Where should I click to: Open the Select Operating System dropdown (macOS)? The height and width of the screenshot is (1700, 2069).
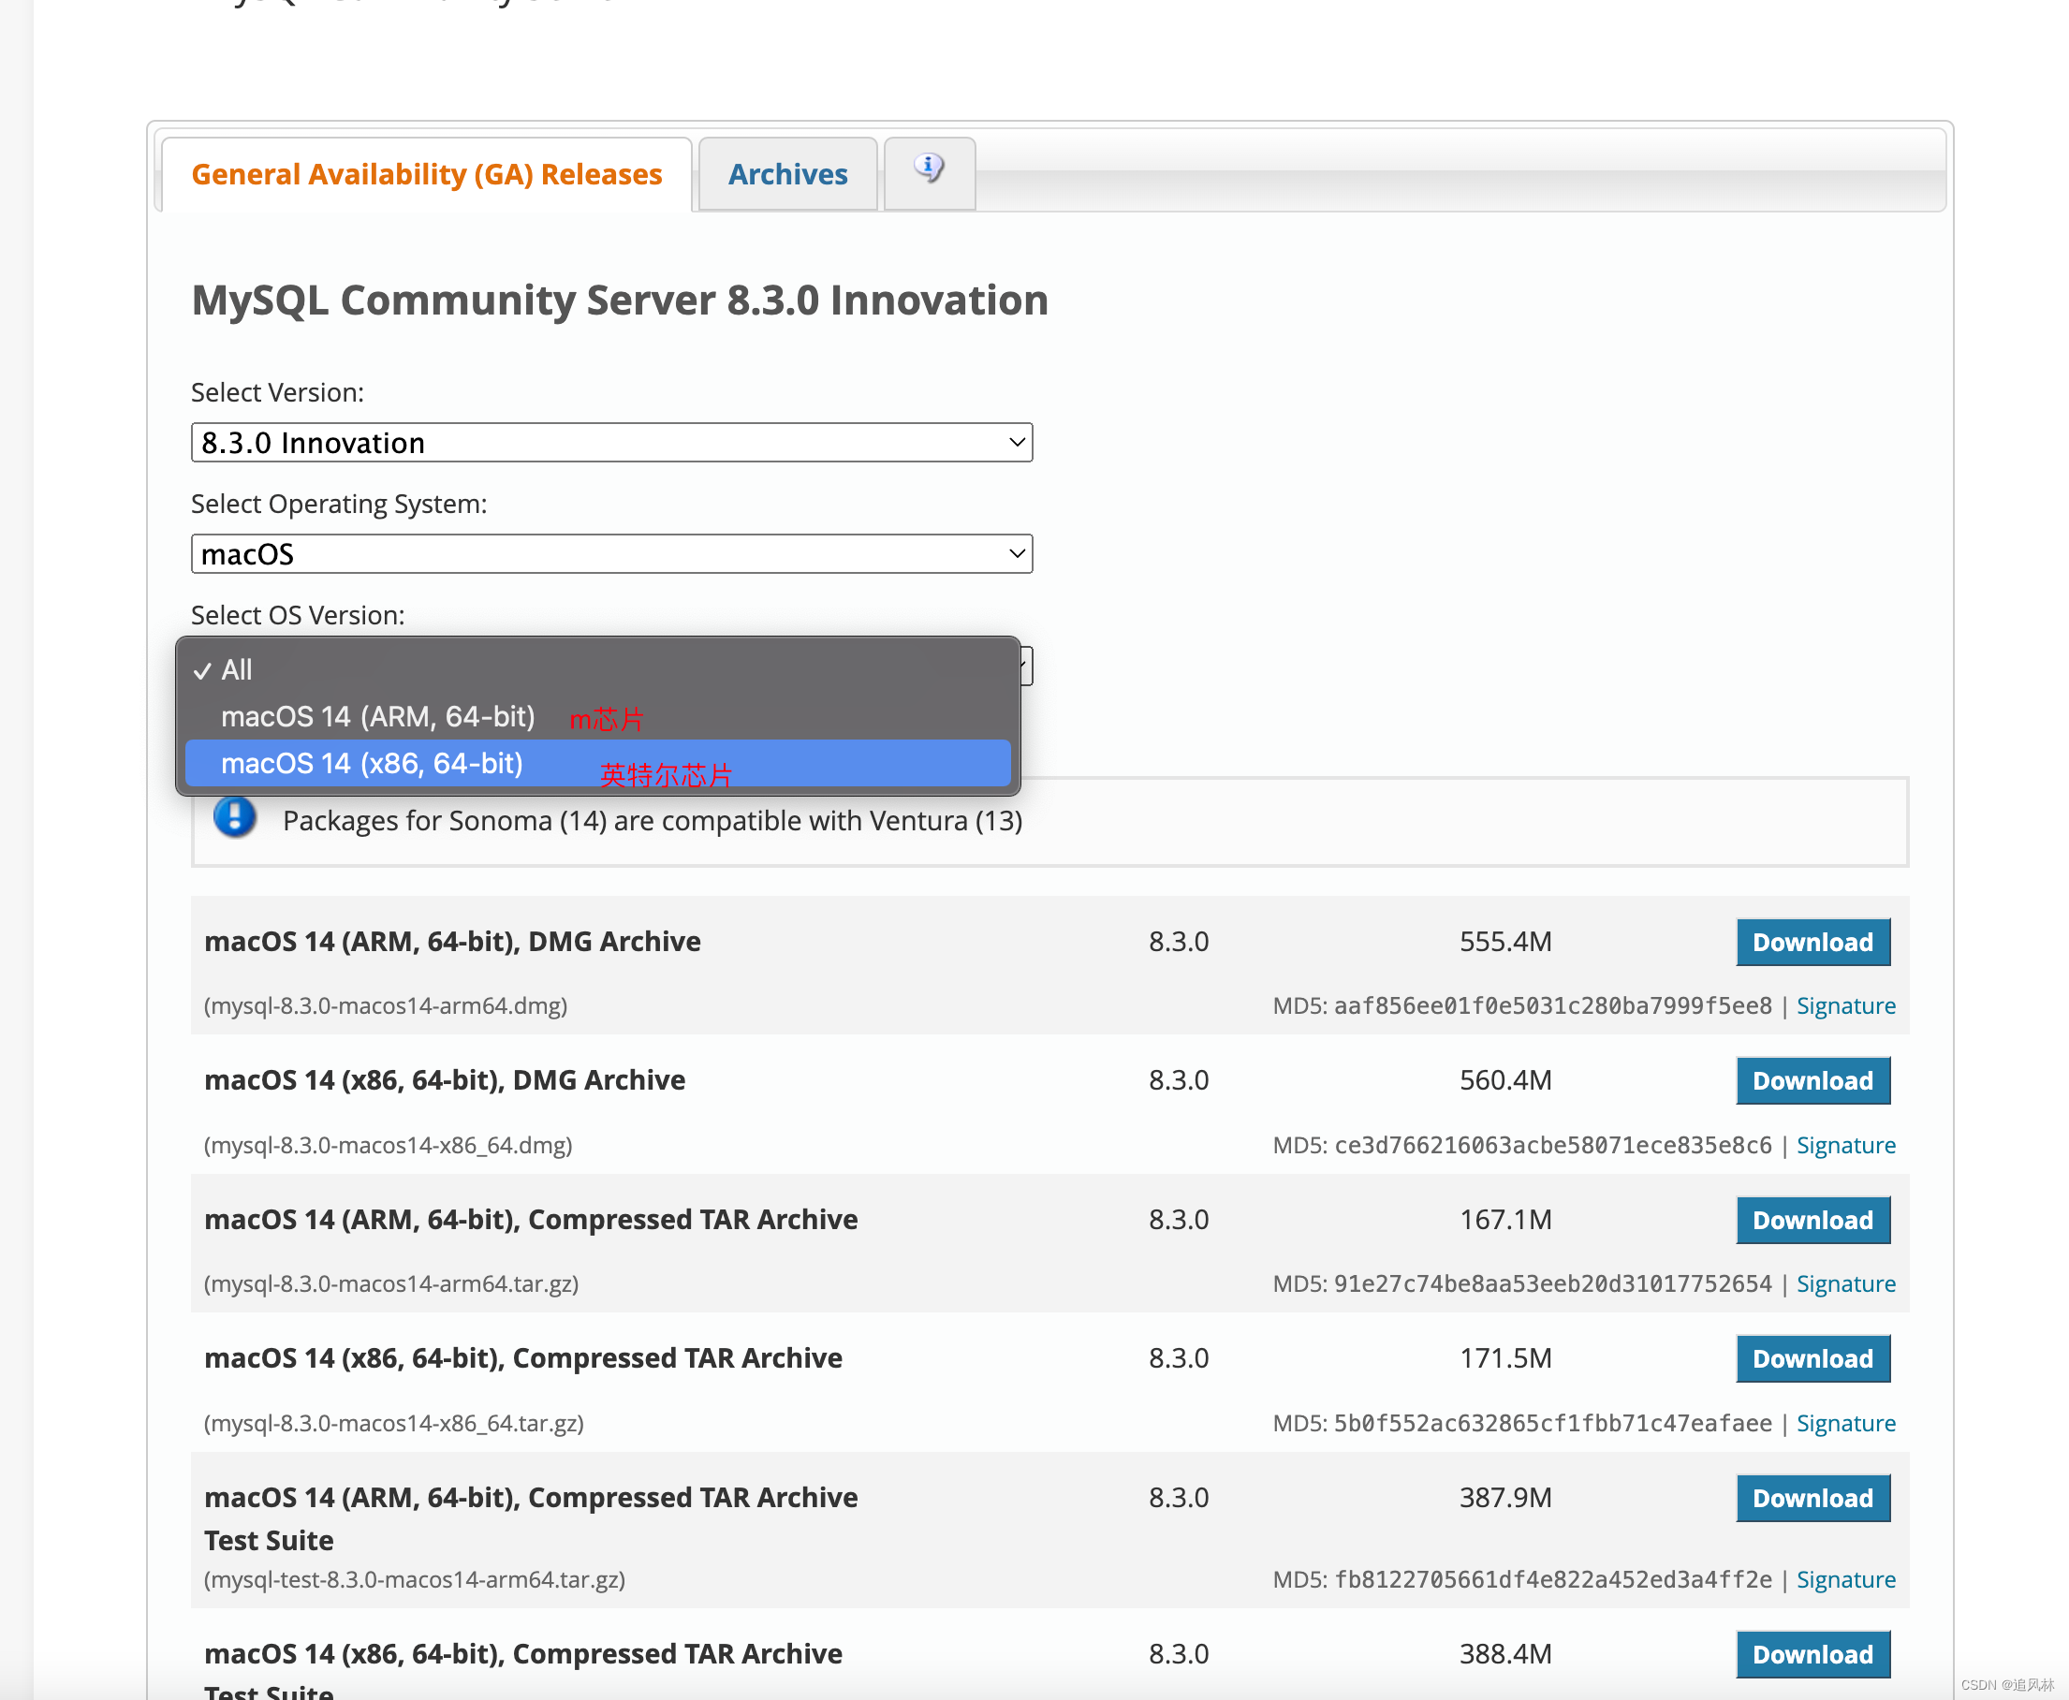click(611, 554)
